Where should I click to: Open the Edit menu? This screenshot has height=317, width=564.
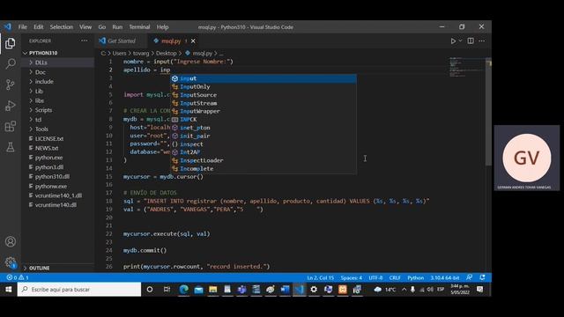tap(39, 27)
